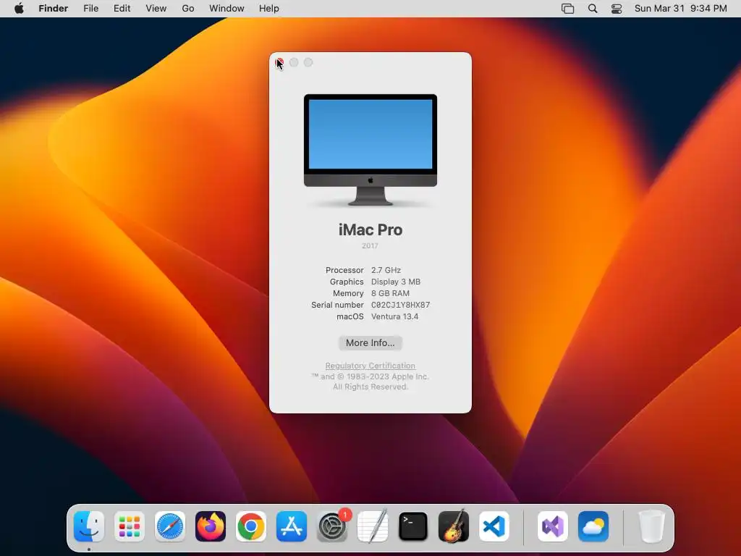Click the iMac Pro computer image
The height and width of the screenshot is (556, 741).
click(370, 150)
